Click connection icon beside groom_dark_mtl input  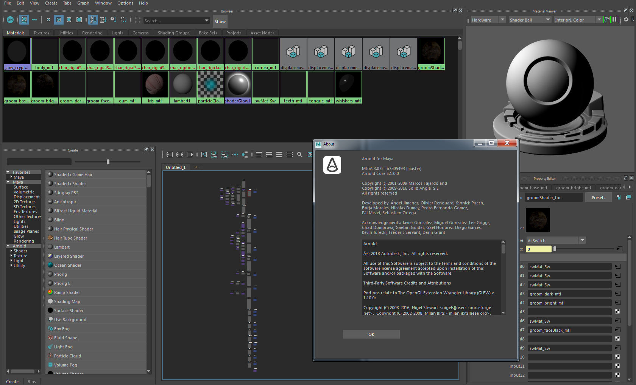[617, 294]
